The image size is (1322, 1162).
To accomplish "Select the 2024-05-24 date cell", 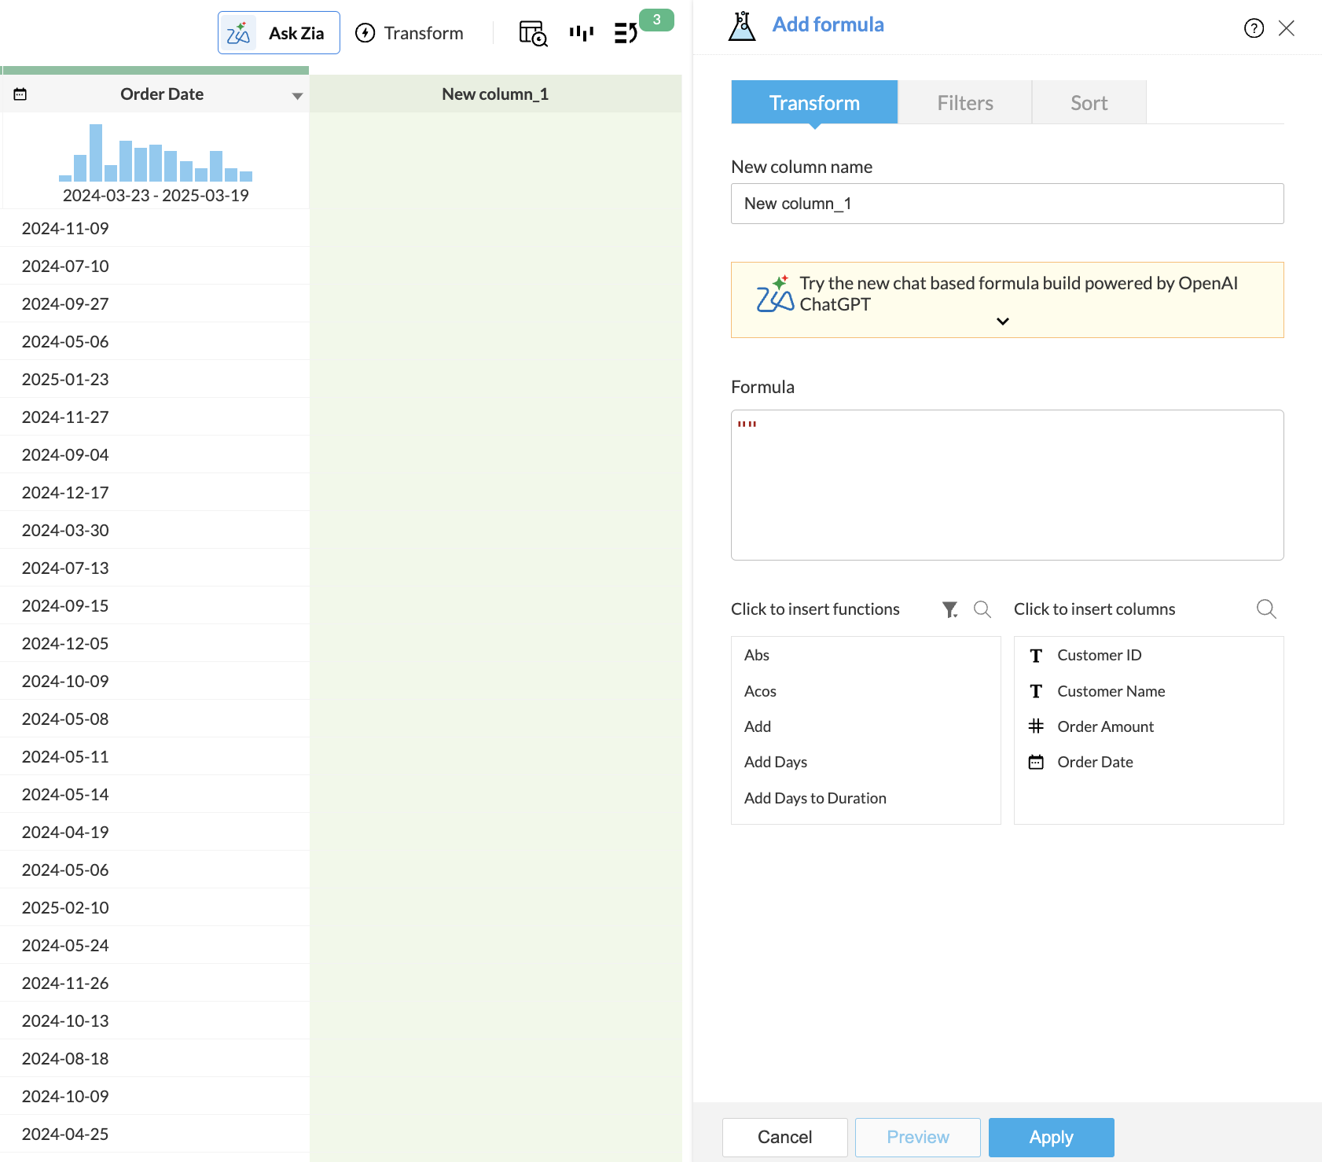I will point(155,945).
